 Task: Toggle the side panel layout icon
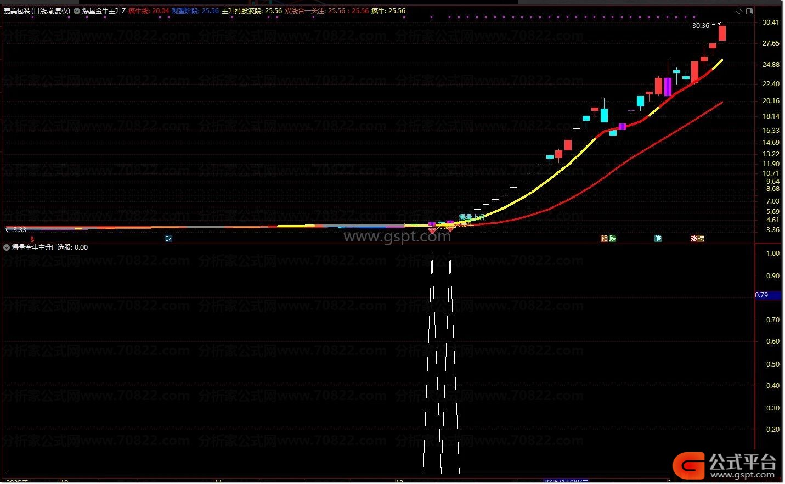(x=749, y=11)
